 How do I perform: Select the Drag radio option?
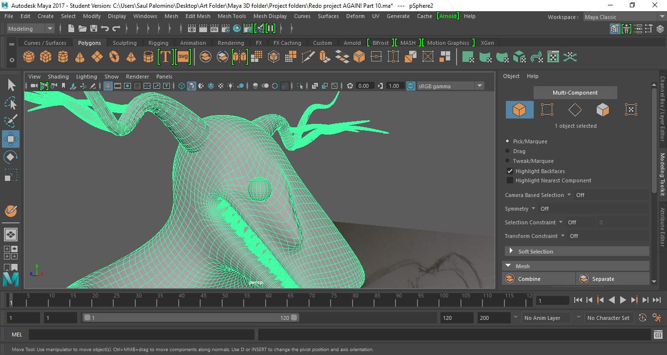pyautogui.click(x=508, y=151)
